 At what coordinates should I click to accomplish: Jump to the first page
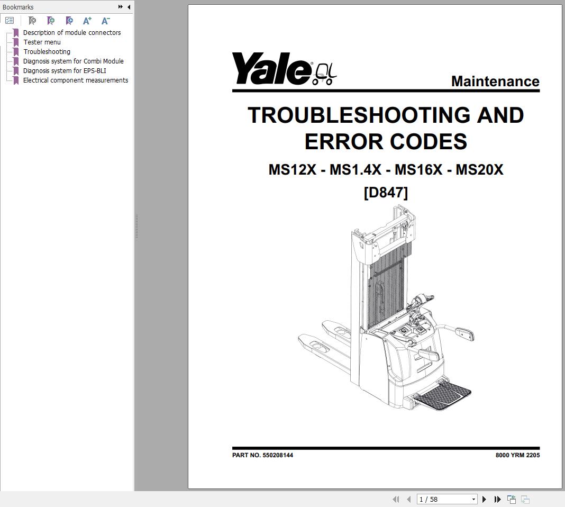point(396,499)
